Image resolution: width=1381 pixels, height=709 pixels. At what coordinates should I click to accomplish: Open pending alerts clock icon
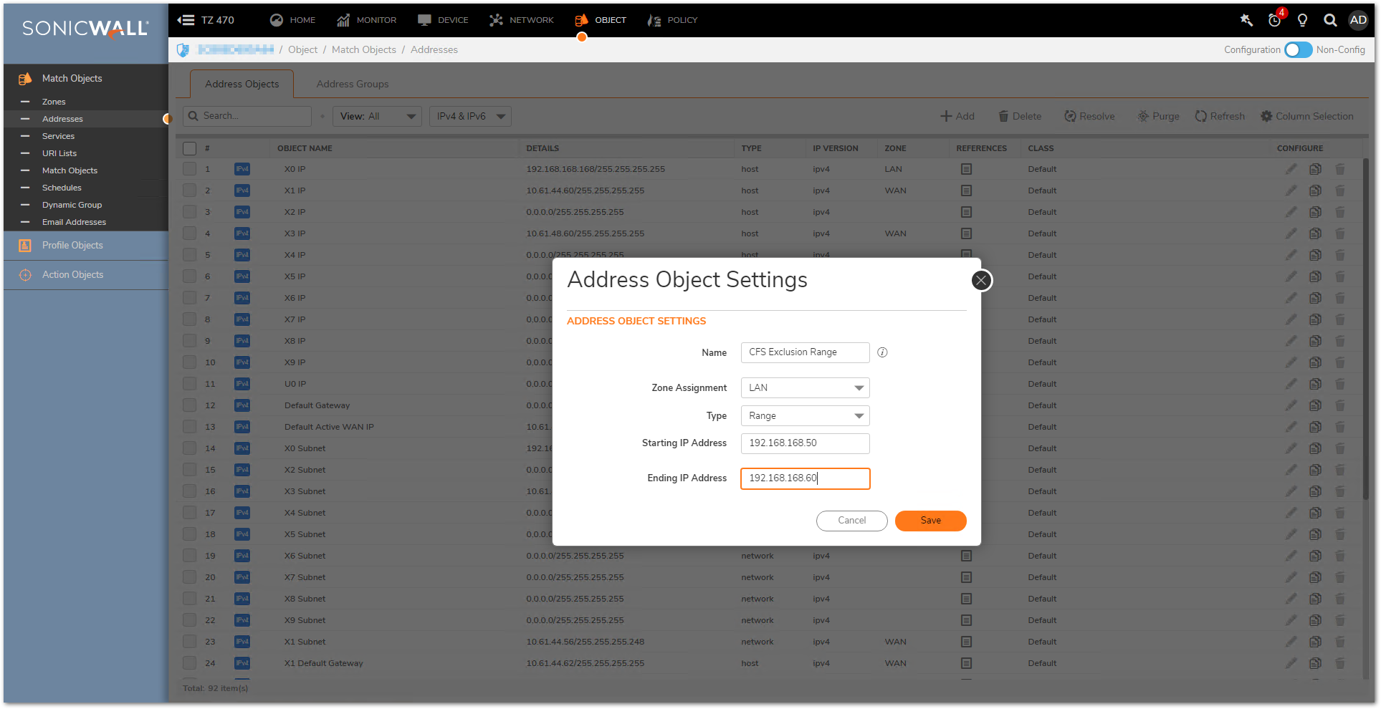click(1275, 19)
